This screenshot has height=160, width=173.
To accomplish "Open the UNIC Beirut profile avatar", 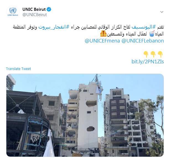I will (13, 12).
